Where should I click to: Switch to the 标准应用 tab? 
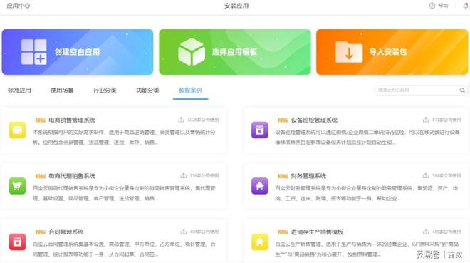[x=19, y=91]
